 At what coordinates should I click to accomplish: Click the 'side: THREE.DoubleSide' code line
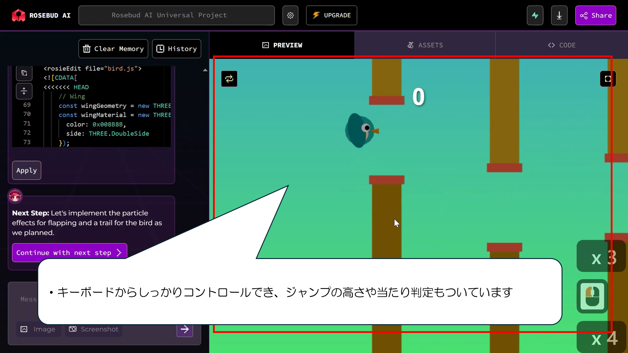pos(107,133)
